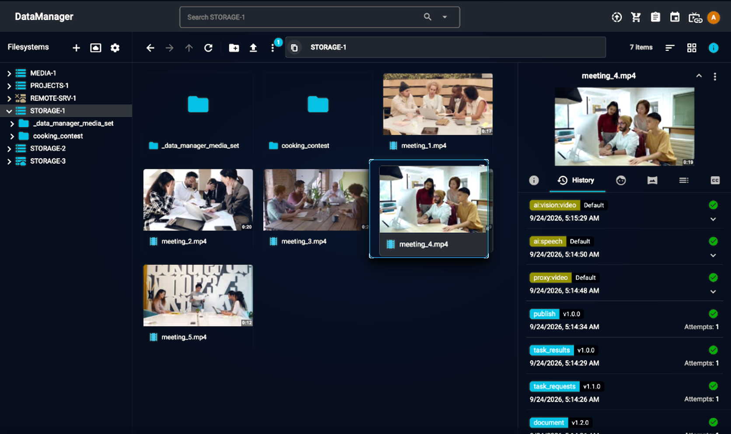Go back with the left arrow

(x=150, y=48)
